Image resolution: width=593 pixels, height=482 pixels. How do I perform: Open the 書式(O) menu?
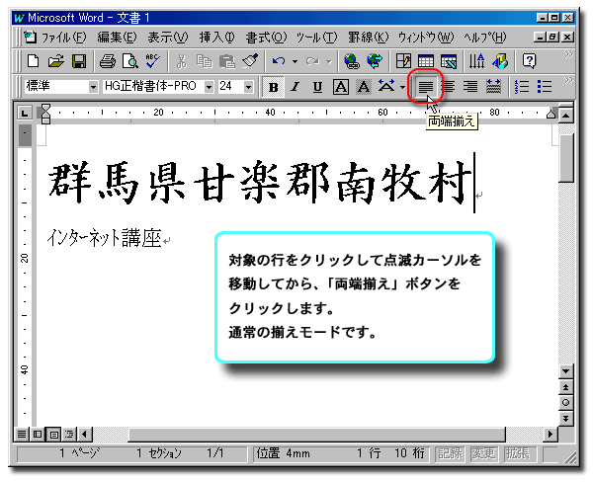(x=266, y=38)
